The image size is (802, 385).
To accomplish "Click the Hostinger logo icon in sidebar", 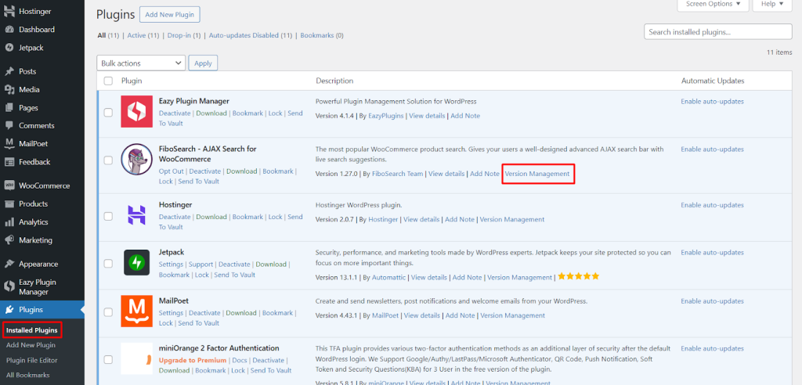I will [9, 11].
